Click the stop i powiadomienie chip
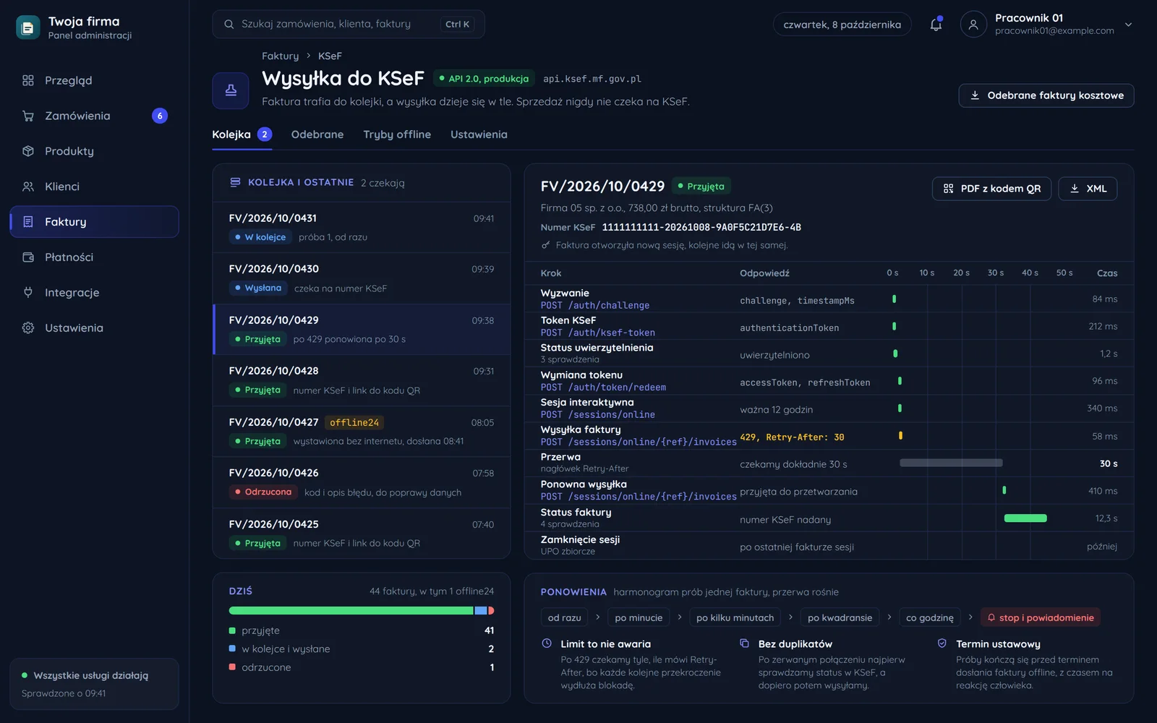 click(1041, 617)
